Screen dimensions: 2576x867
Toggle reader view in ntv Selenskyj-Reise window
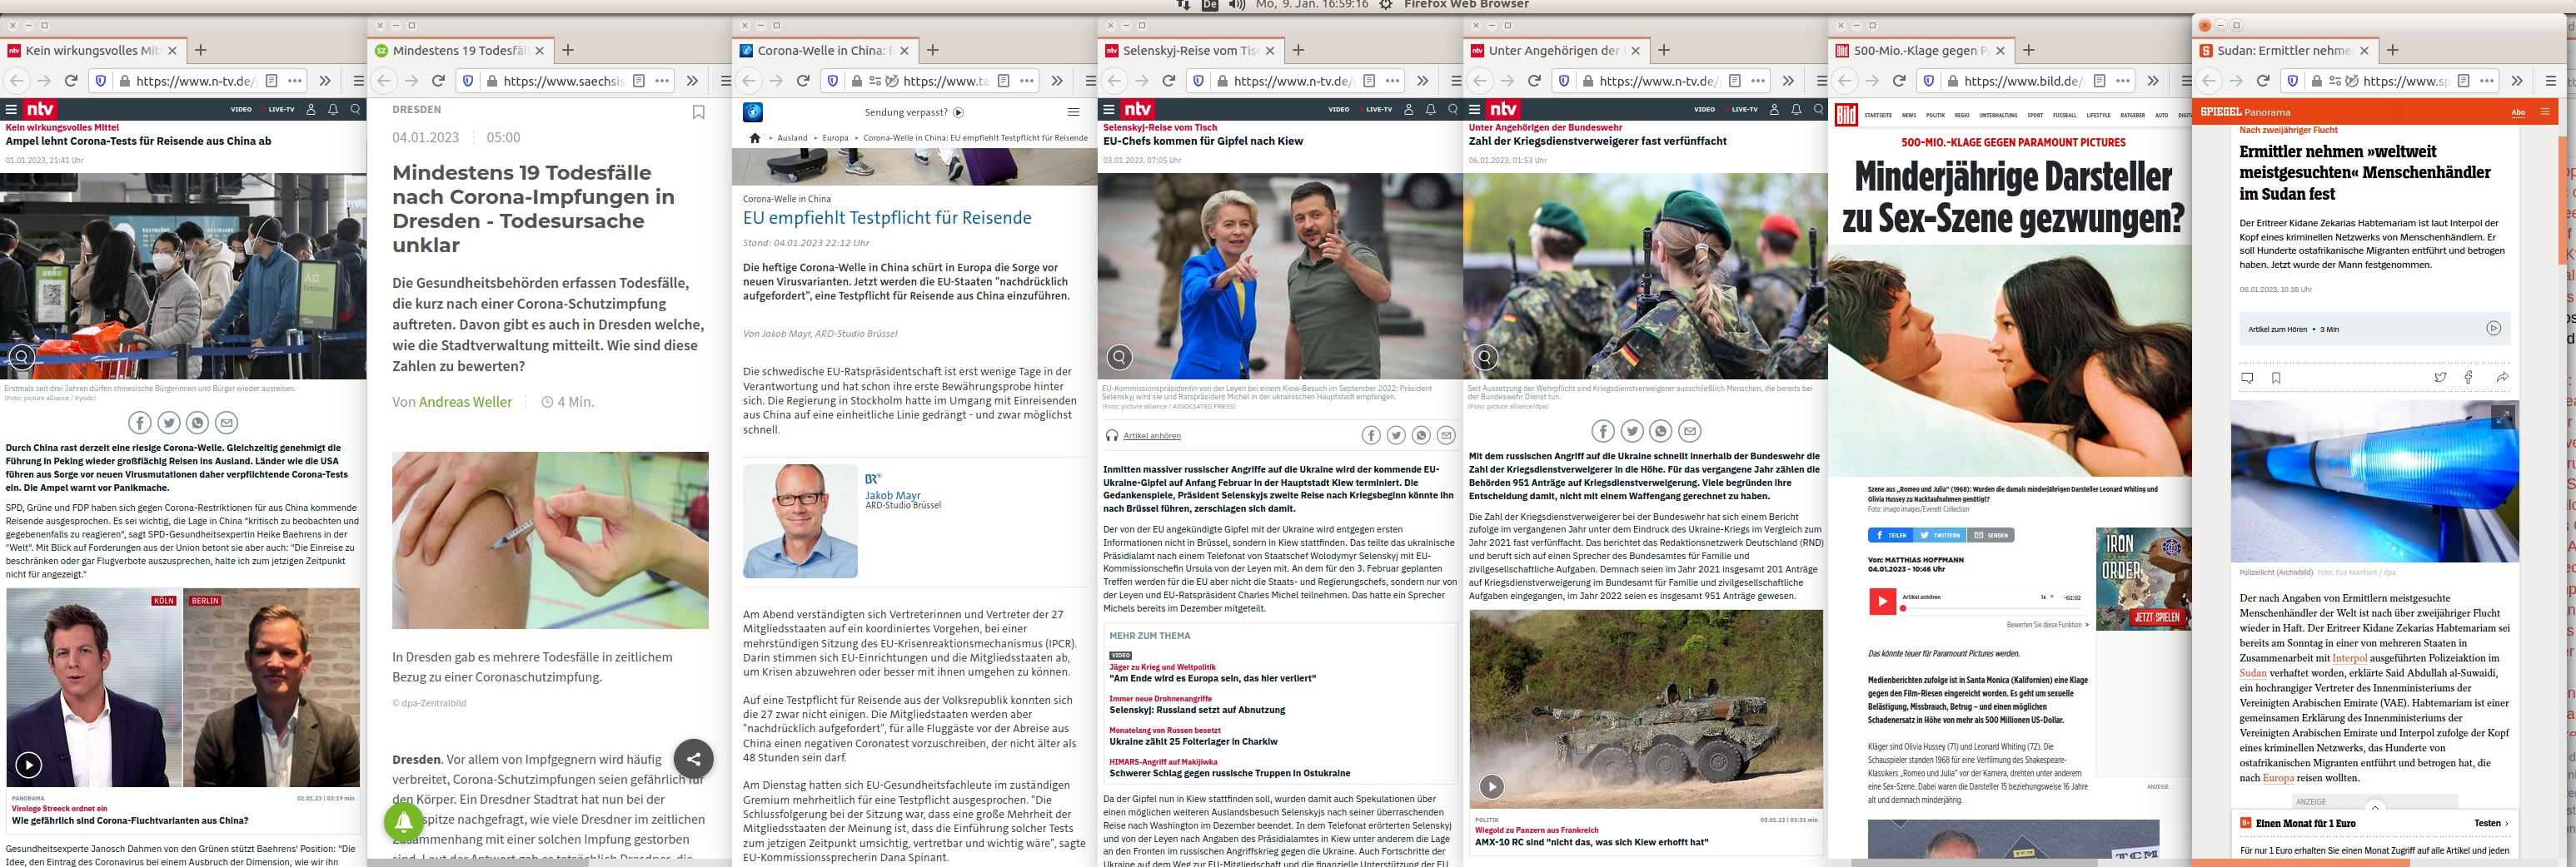pos(1369,81)
